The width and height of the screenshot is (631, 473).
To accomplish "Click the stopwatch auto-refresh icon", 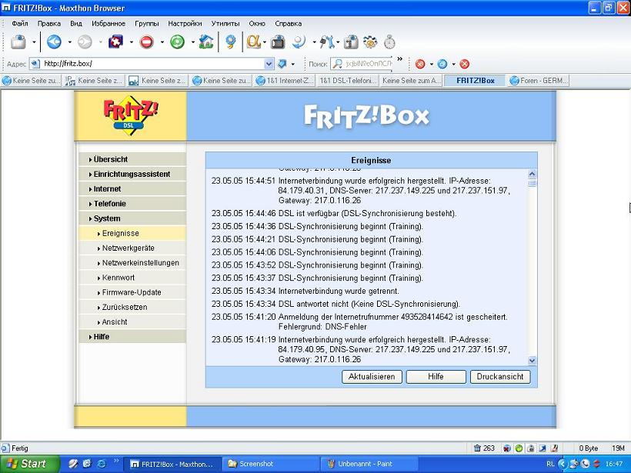I will [x=389, y=42].
